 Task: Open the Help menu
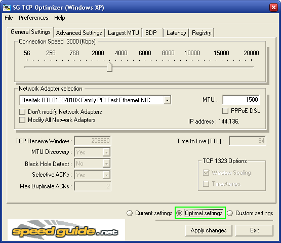(x=60, y=18)
